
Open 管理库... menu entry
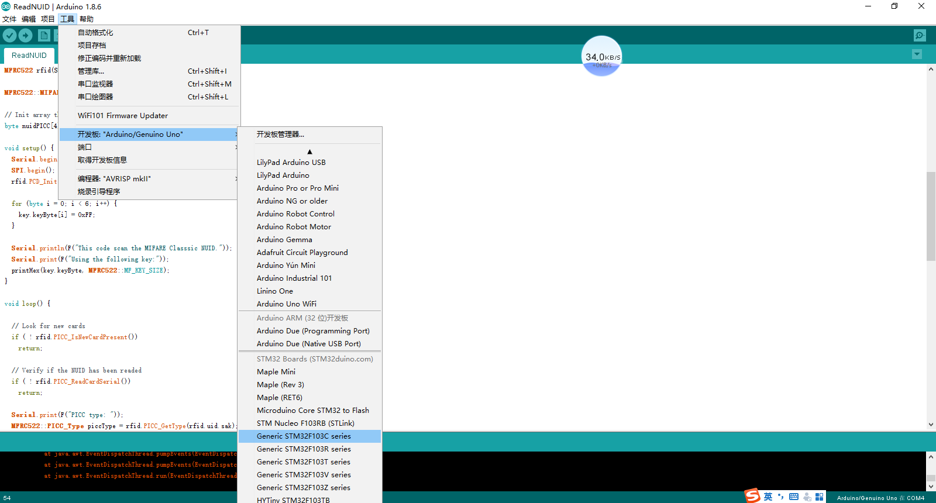[150, 71]
